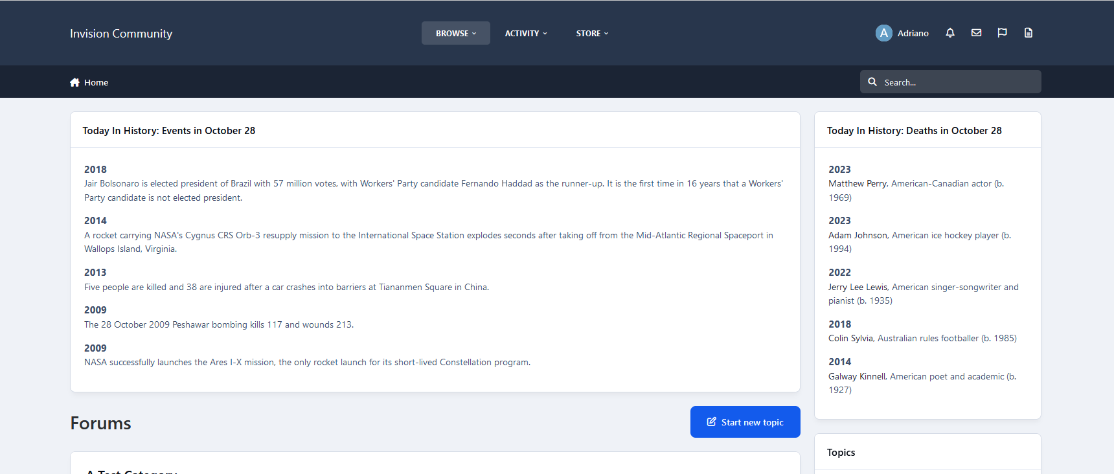Image resolution: width=1114 pixels, height=474 pixels.
Task: Click the Invision Community site title
Action: [x=121, y=34]
